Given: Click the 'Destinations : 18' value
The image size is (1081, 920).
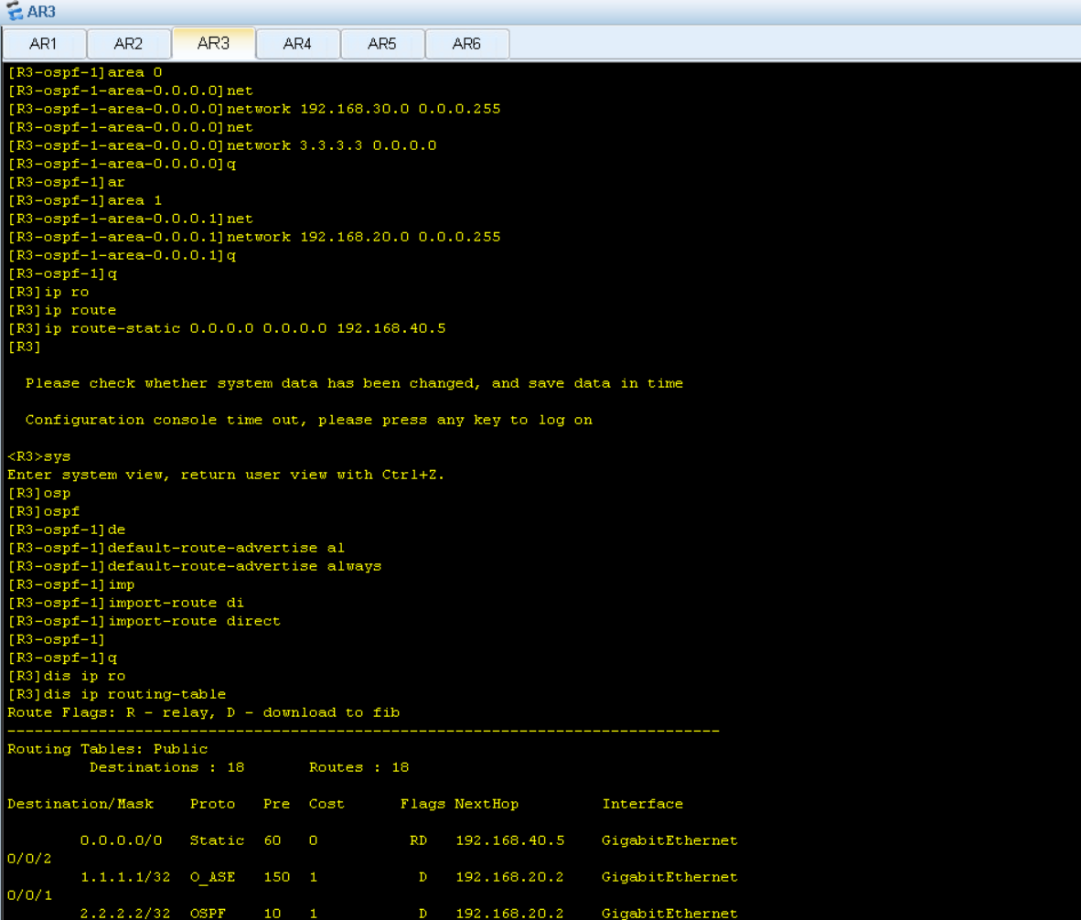Looking at the screenshot, I should 166,767.
